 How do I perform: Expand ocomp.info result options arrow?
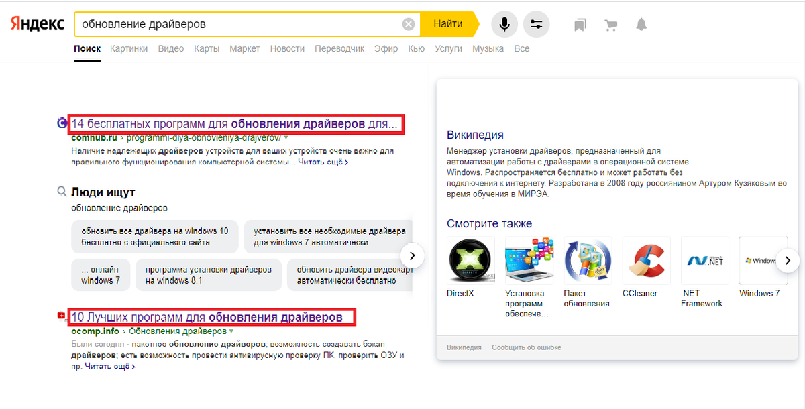(231, 331)
